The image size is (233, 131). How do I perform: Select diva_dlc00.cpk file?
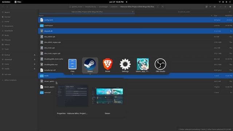pos(135,37)
